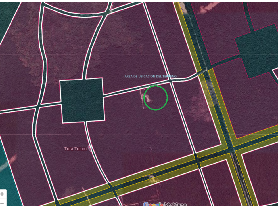Open the Google My Maps logo link
The image size is (278, 208).
(165, 205)
